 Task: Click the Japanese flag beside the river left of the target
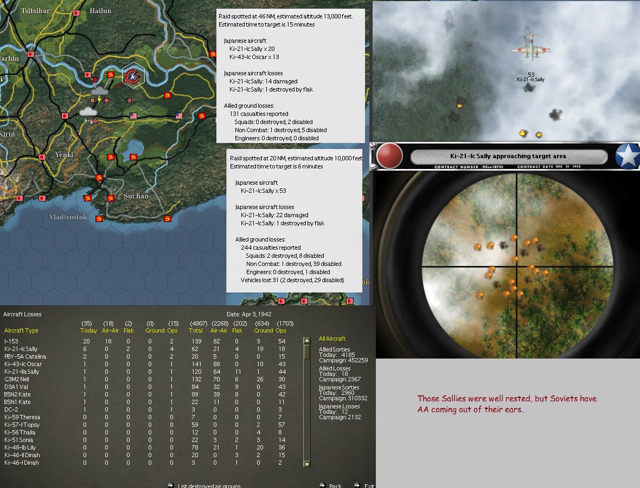click(x=87, y=75)
